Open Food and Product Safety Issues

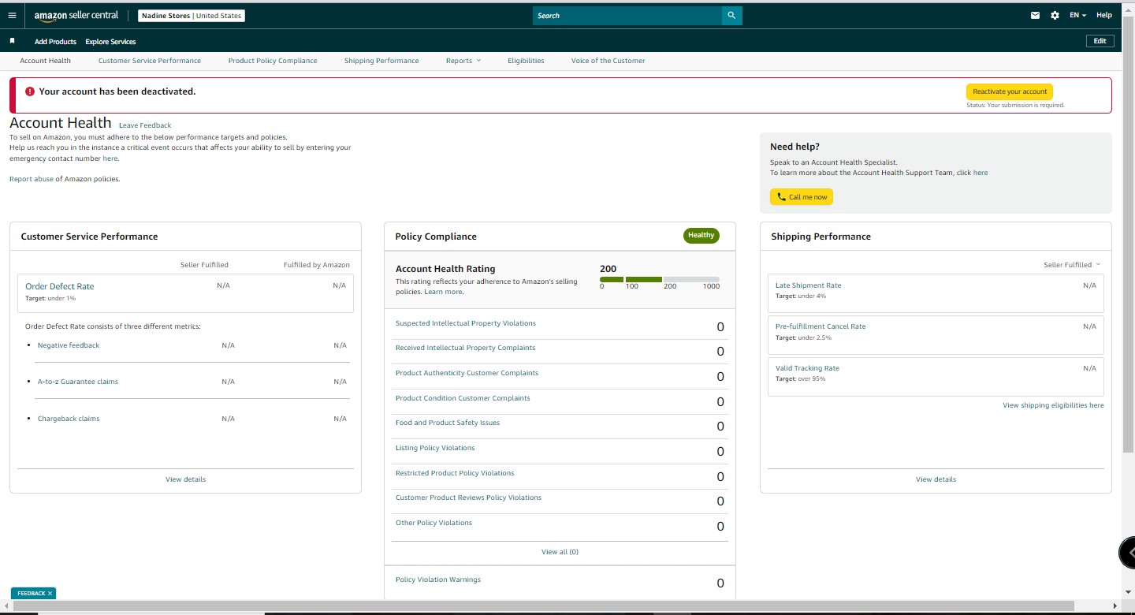coord(448,423)
